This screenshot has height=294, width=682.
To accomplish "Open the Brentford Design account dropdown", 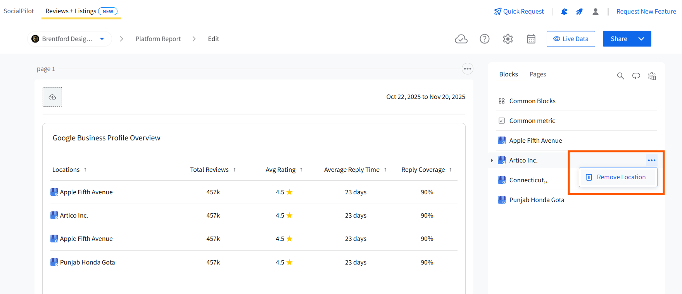I will pos(102,39).
